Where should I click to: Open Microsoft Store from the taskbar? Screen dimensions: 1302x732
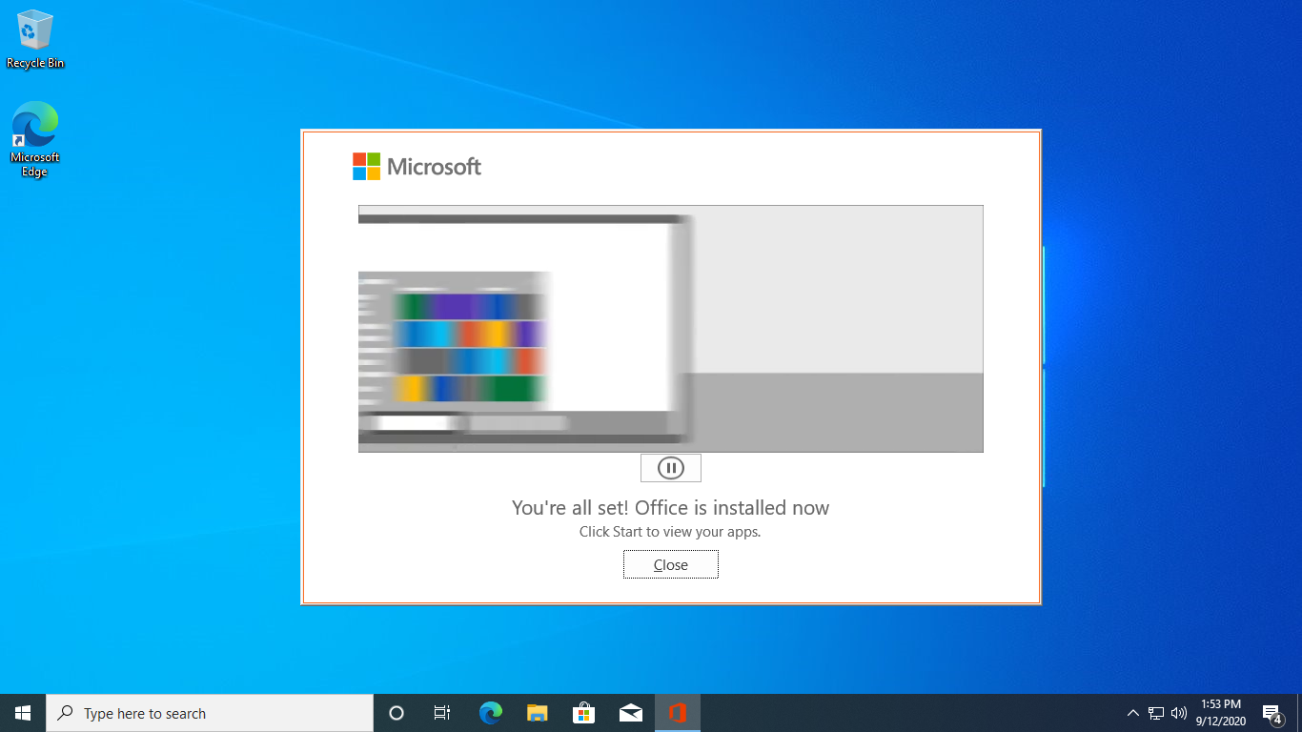tap(583, 713)
